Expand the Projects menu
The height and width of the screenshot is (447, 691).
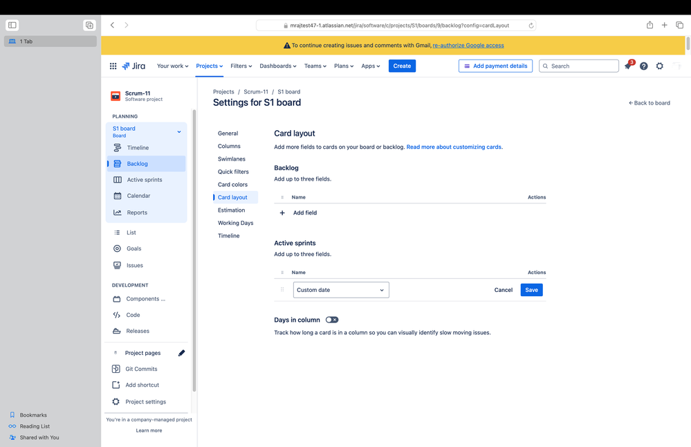pyautogui.click(x=210, y=66)
